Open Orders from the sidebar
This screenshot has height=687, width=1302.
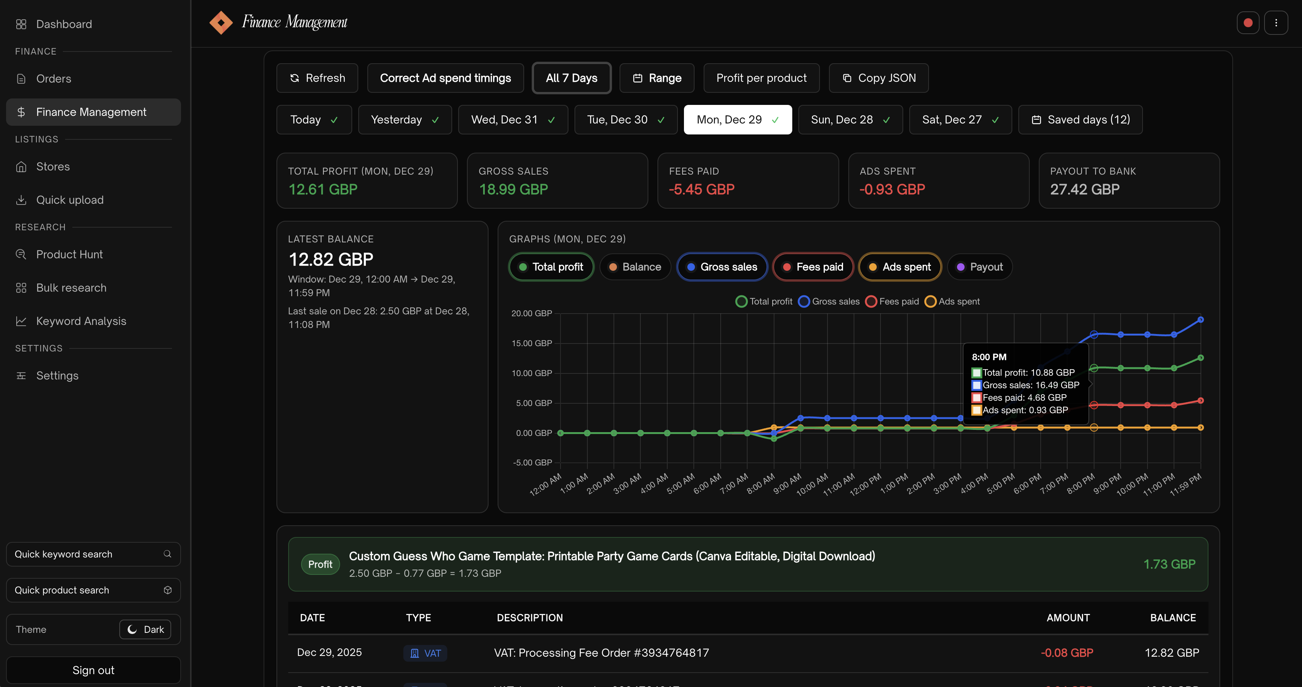(53, 78)
